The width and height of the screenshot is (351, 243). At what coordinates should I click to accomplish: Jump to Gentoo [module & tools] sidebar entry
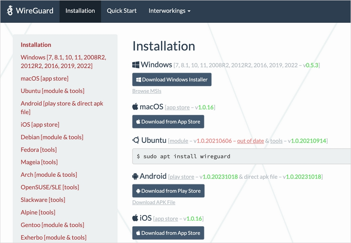tap(52, 225)
